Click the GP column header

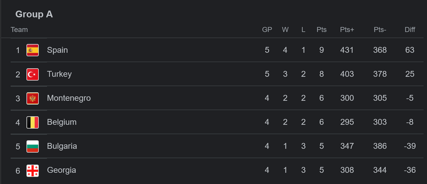tap(267, 30)
